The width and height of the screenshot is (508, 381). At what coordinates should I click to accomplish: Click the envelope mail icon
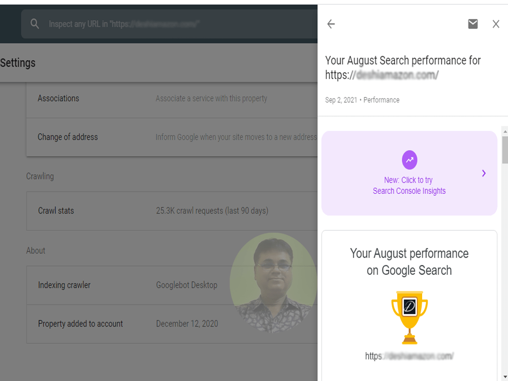coord(472,24)
